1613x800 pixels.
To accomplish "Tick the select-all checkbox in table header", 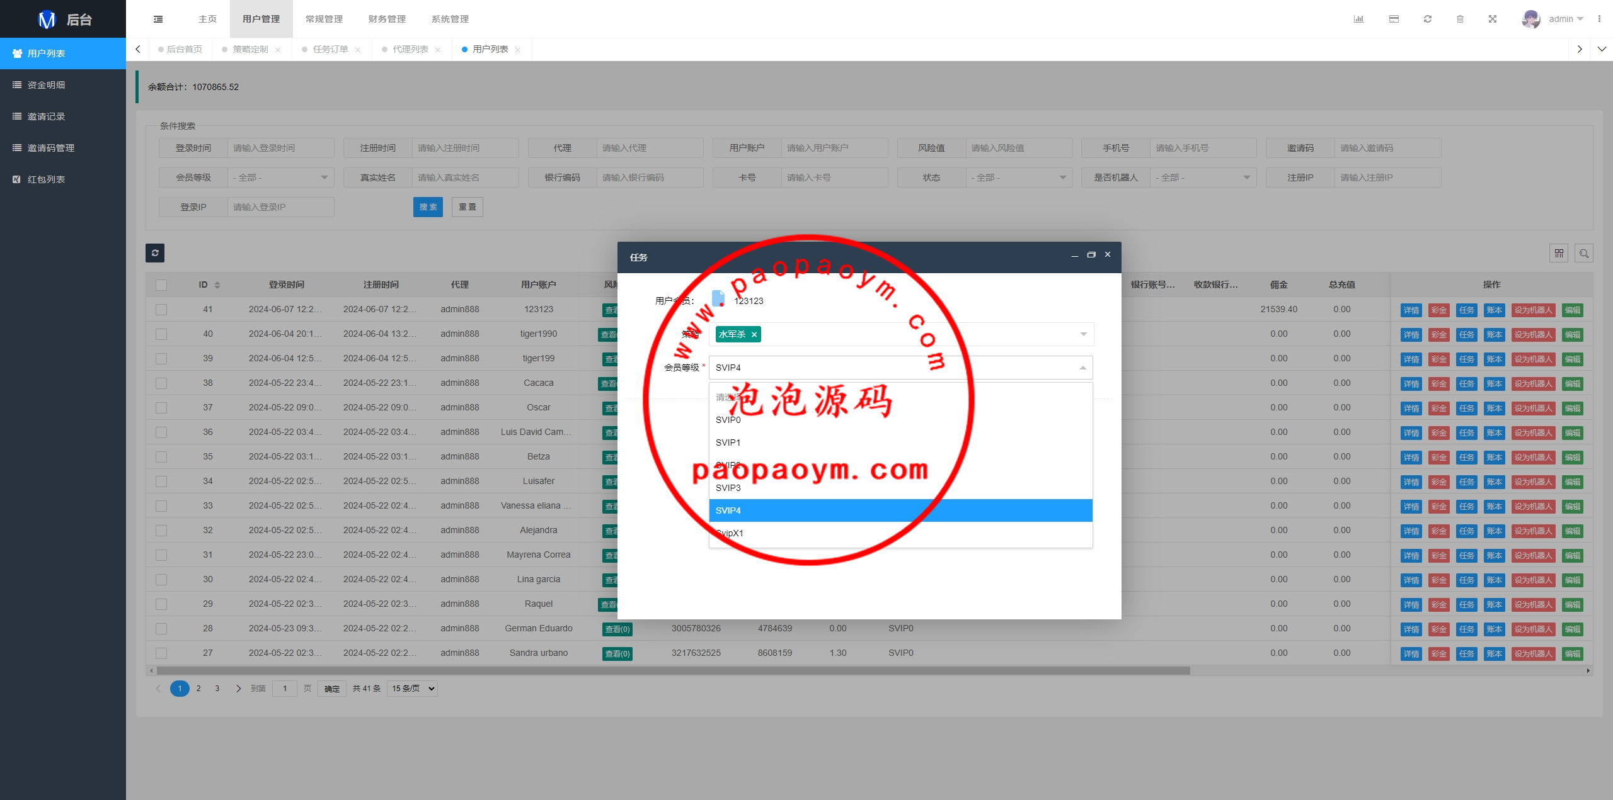I will (x=161, y=285).
